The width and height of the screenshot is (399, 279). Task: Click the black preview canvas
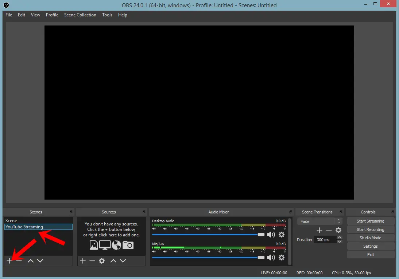pos(199,112)
